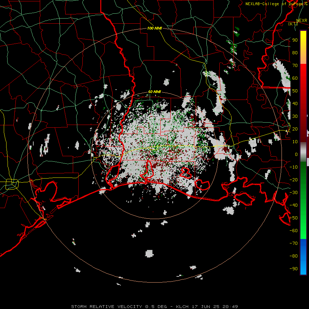This screenshot has width=309, height=309.
Task: Click the gray zero-velocity segment of the color bar
Action: click(303, 152)
